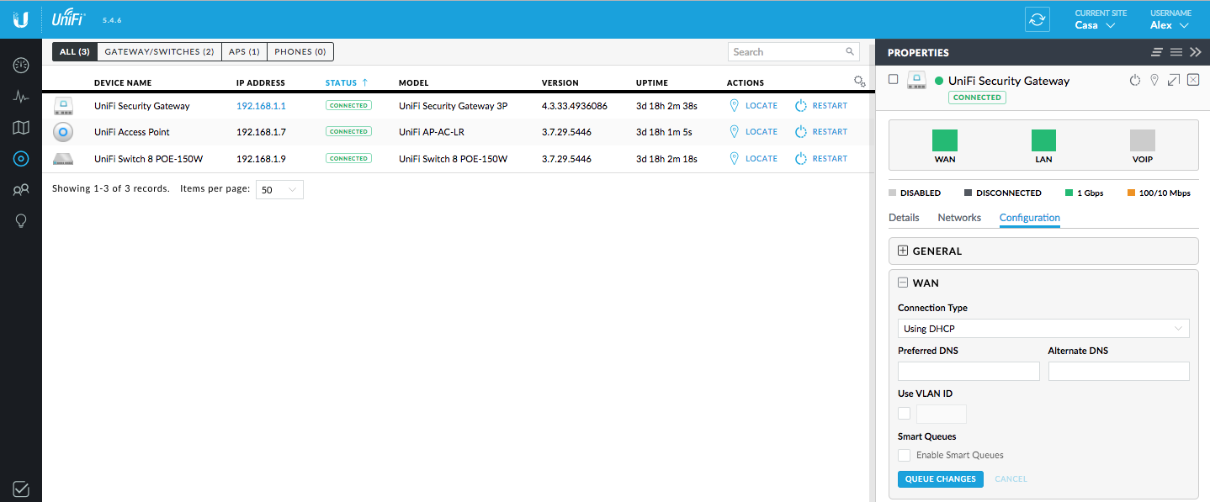Open the Events checkmark icon in sidebar

pos(21,489)
